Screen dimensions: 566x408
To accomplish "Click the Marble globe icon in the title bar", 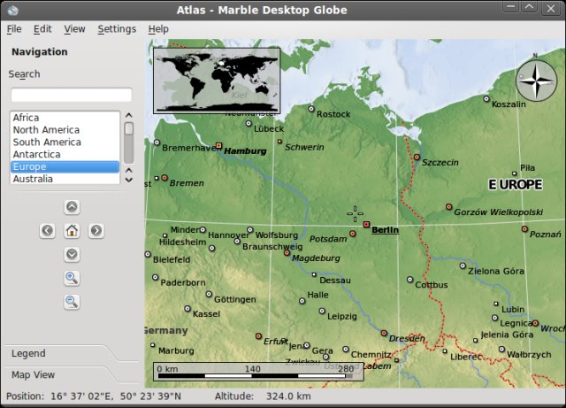I will click(12, 10).
